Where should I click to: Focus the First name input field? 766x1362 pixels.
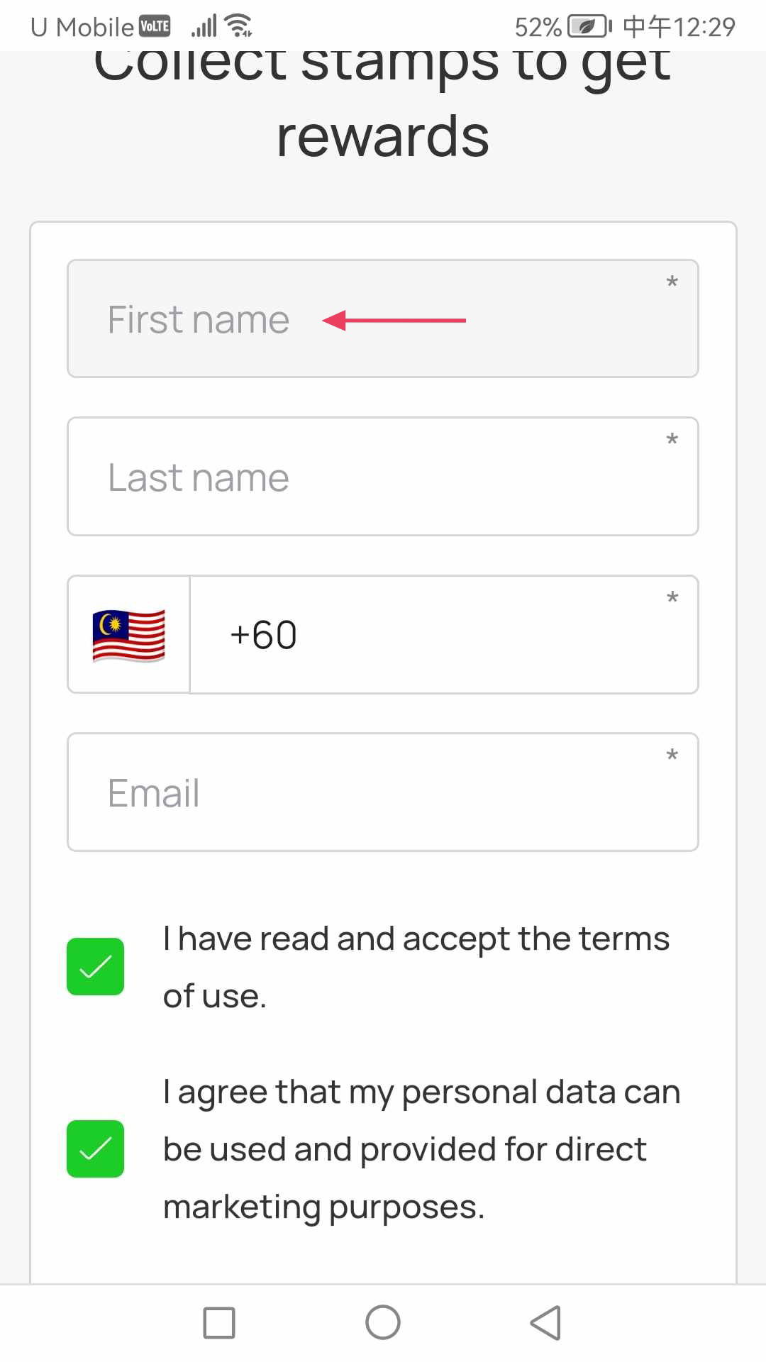pyautogui.click(x=383, y=319)
